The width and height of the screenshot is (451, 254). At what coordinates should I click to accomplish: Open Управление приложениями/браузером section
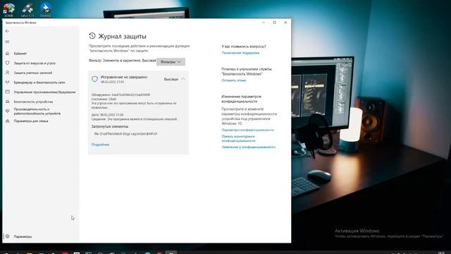click(x=44, y=92)
